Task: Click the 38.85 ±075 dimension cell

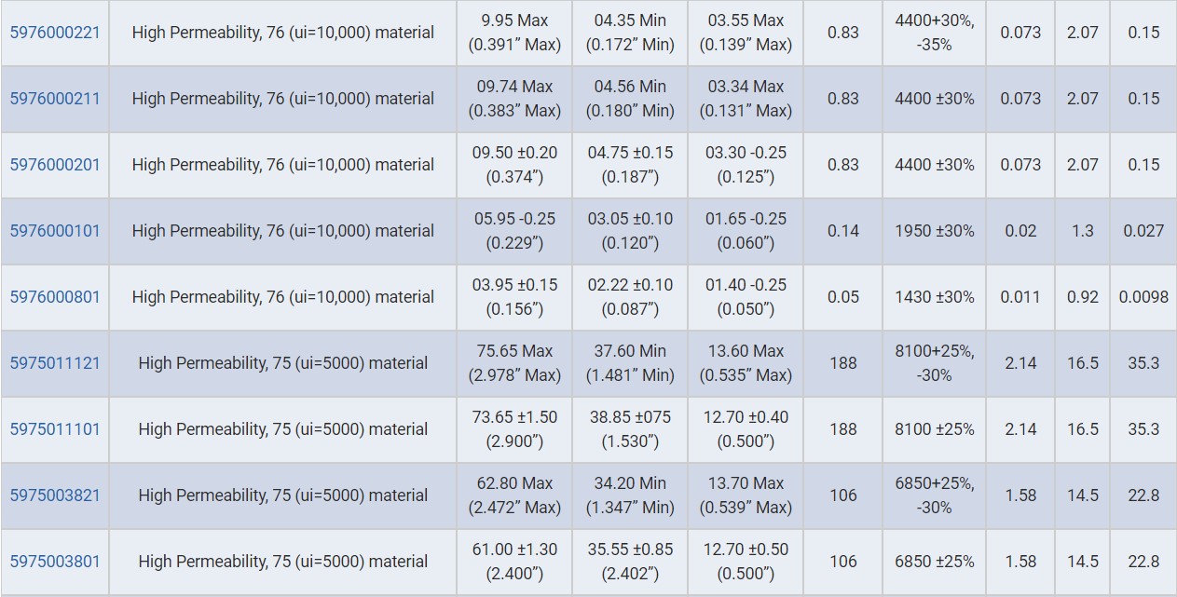Action: point(630,429)
